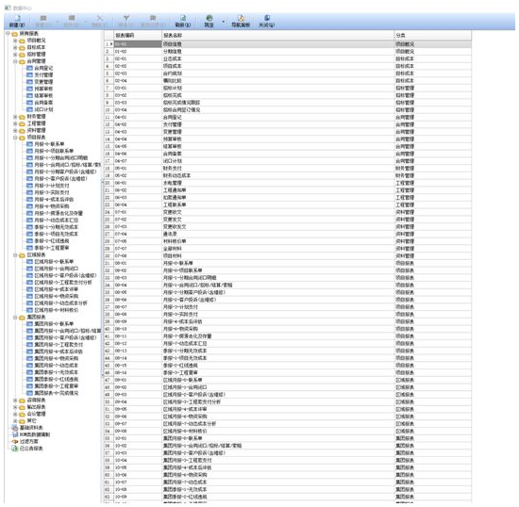
Task: Collapse the 所有报表 root tree node
Action: pyautogui.click(x=8, y=33)
